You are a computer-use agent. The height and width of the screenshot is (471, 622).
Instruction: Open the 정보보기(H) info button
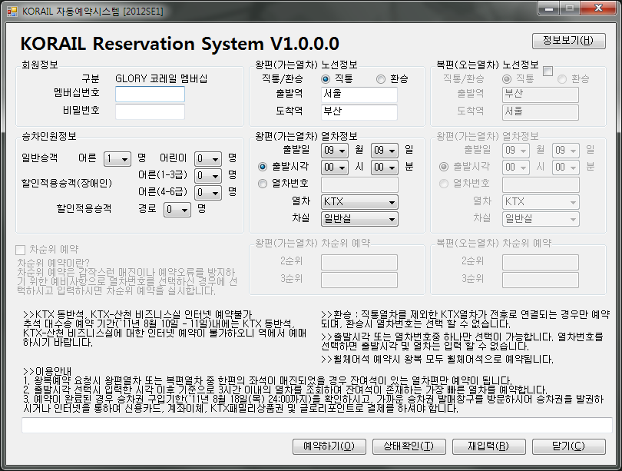point(568,41)
